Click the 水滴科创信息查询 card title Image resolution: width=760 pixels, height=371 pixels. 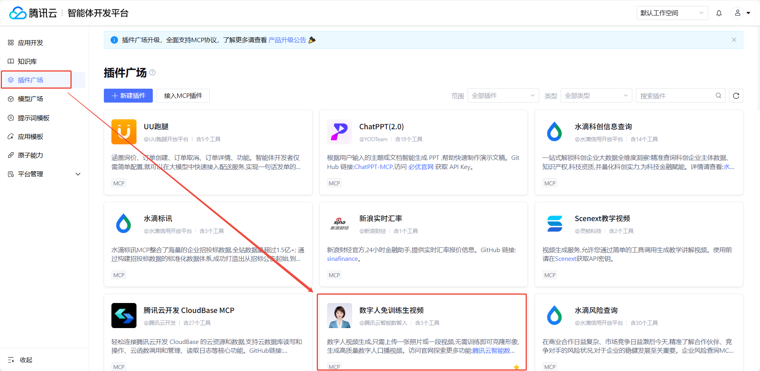(603, 126)
